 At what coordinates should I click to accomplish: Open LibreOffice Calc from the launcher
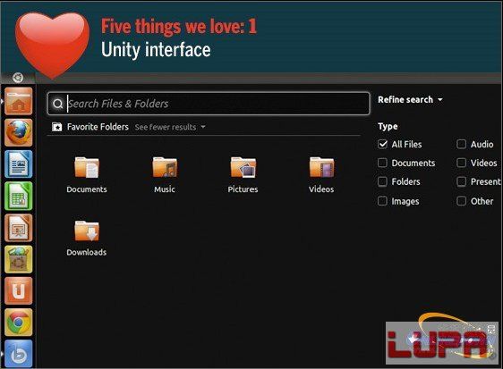point(19,196)
